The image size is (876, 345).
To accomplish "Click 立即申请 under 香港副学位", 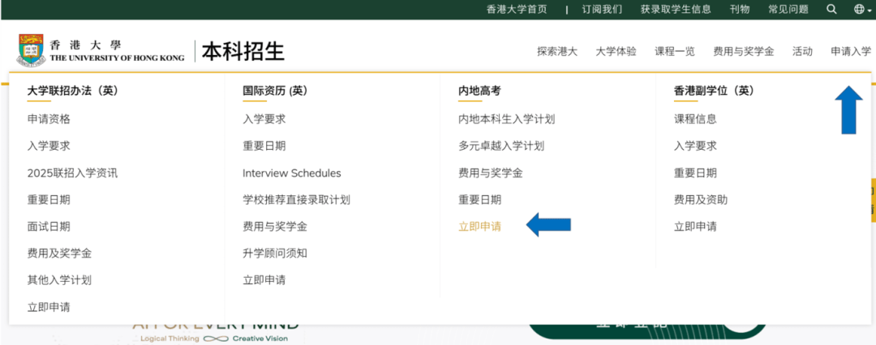I will coord(696,227).
